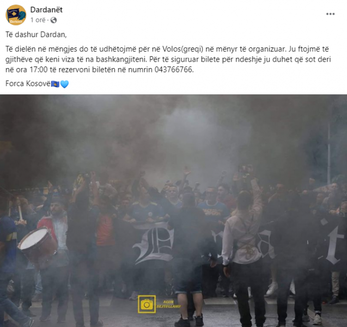Open the Dardanët page profile picture
347x327 pixels.
point(16,15)
